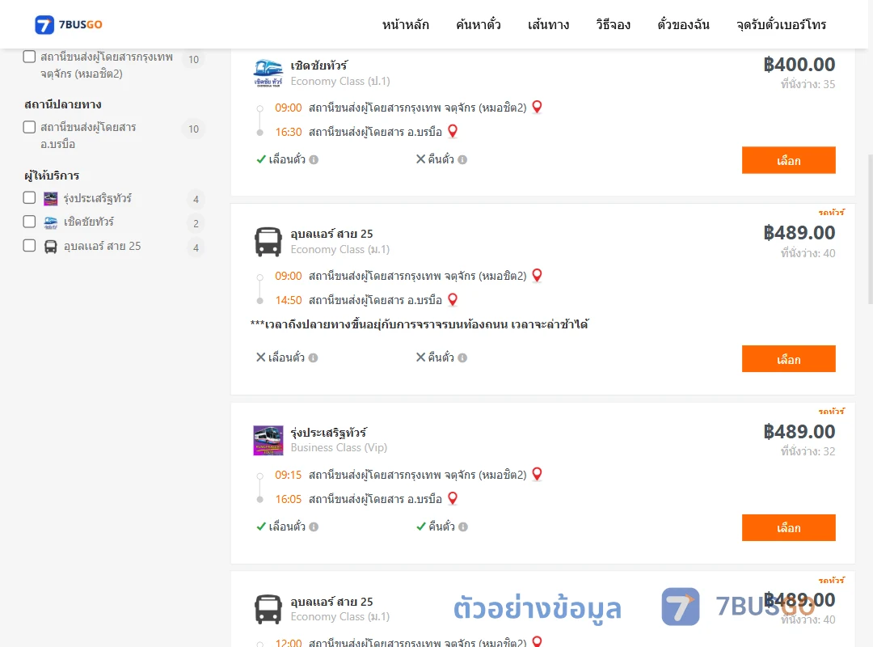The width and height of the screenshot is (873, 647).
Task: Go to the เส้นทาง menu item
Action: pyautogui.click(x=548, y=24)
